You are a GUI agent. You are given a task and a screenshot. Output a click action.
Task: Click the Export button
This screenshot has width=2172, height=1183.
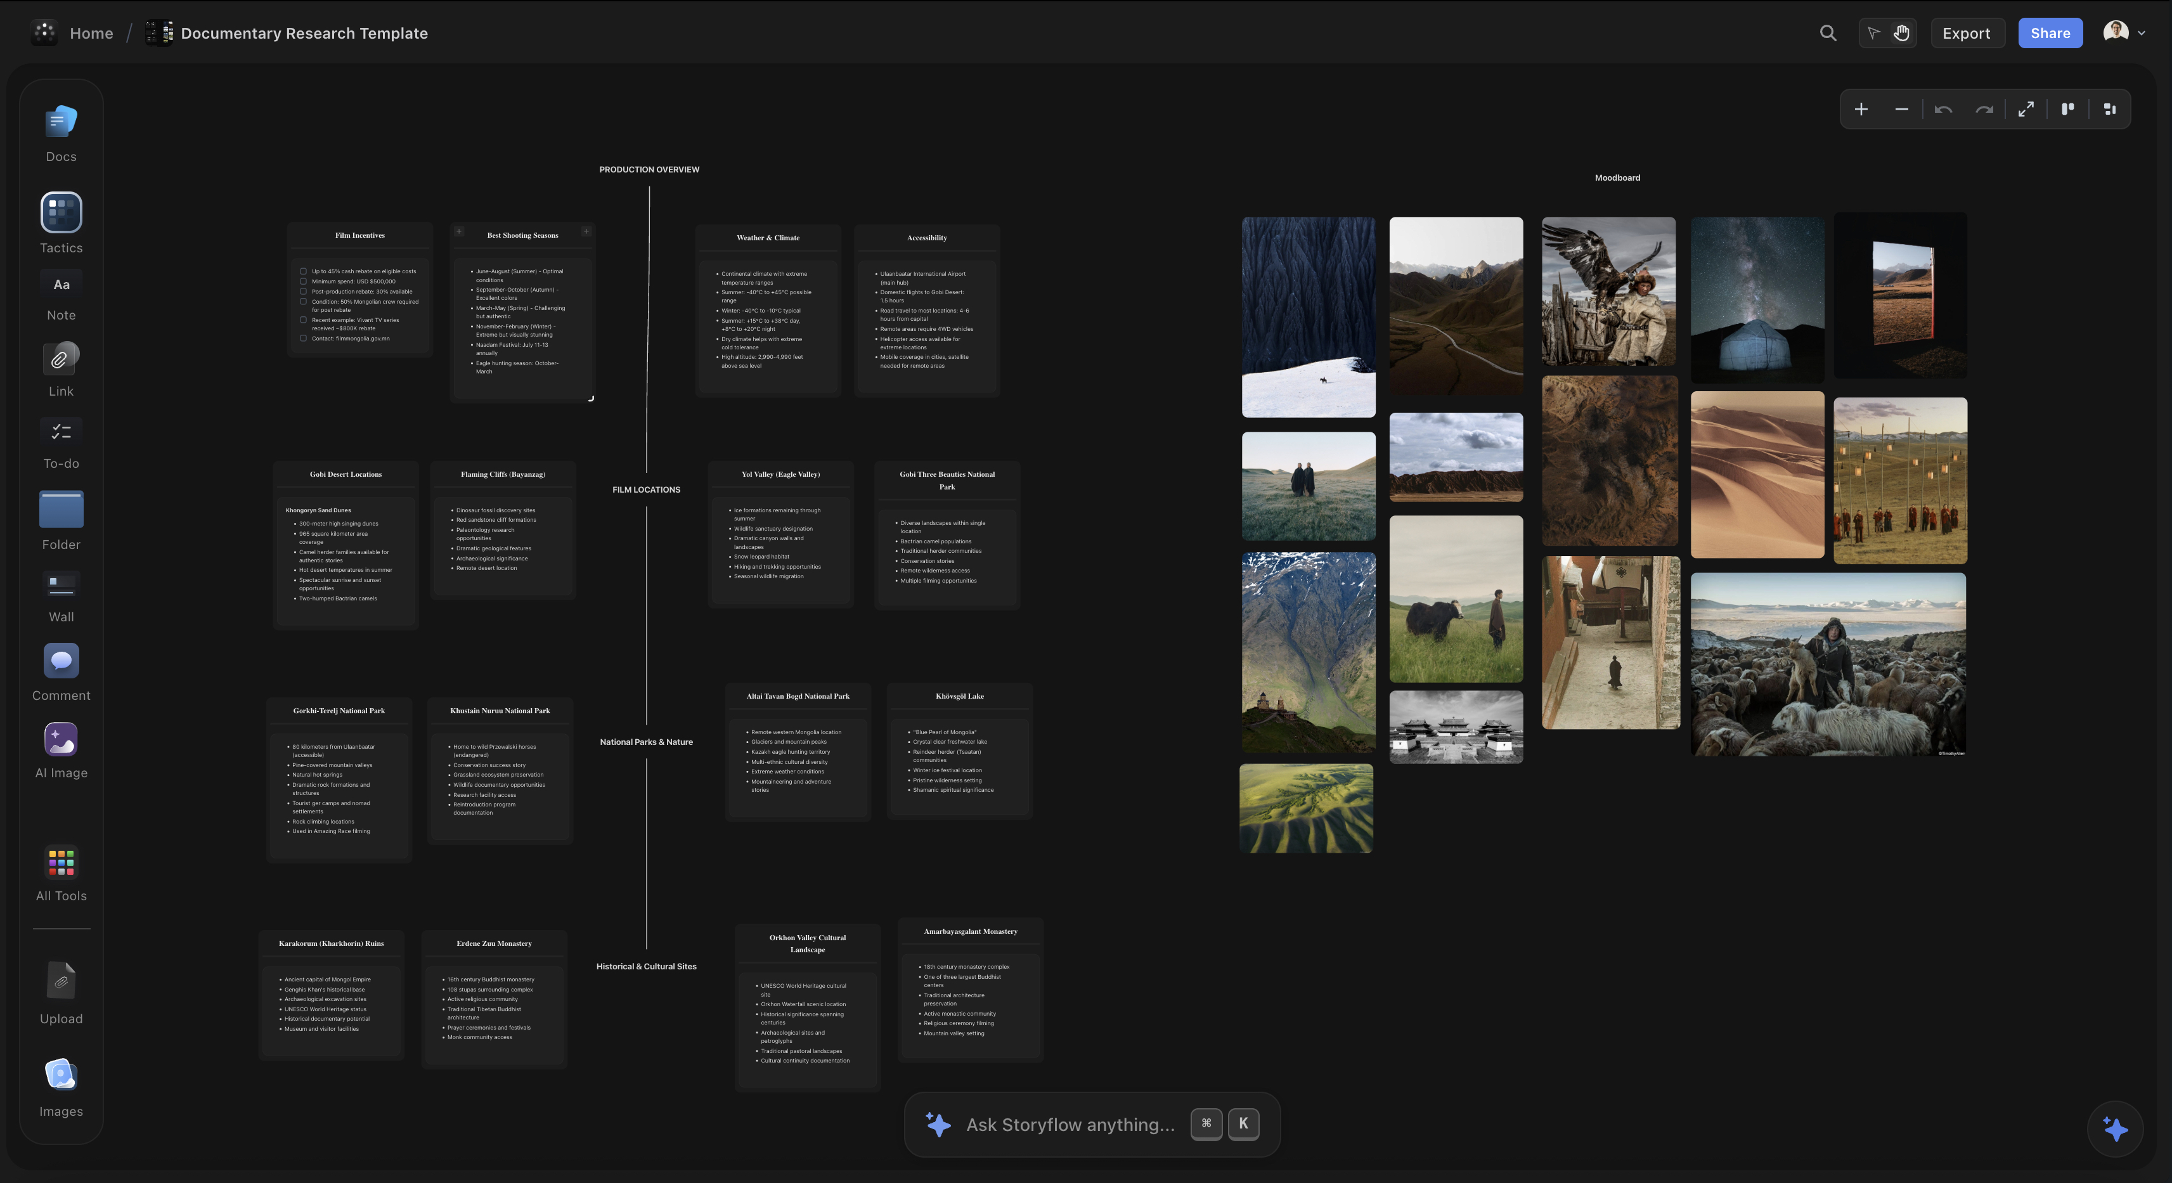pyautogui.click(x=1967, y=33)
